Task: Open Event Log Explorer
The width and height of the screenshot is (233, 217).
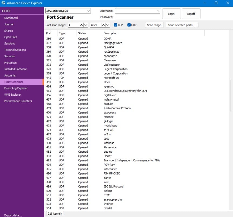Action: pyautogui.click(x=22, y=88)
